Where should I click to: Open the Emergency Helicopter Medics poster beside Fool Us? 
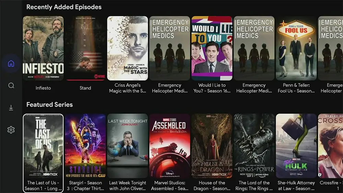click(x=254, y=48)
